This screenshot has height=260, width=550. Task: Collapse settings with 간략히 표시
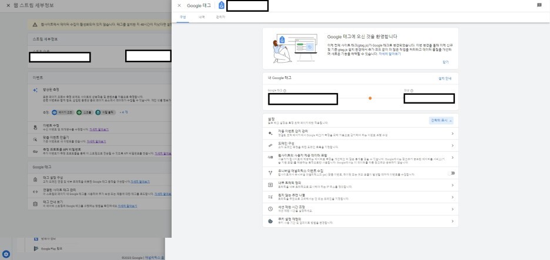click(441, 120)
